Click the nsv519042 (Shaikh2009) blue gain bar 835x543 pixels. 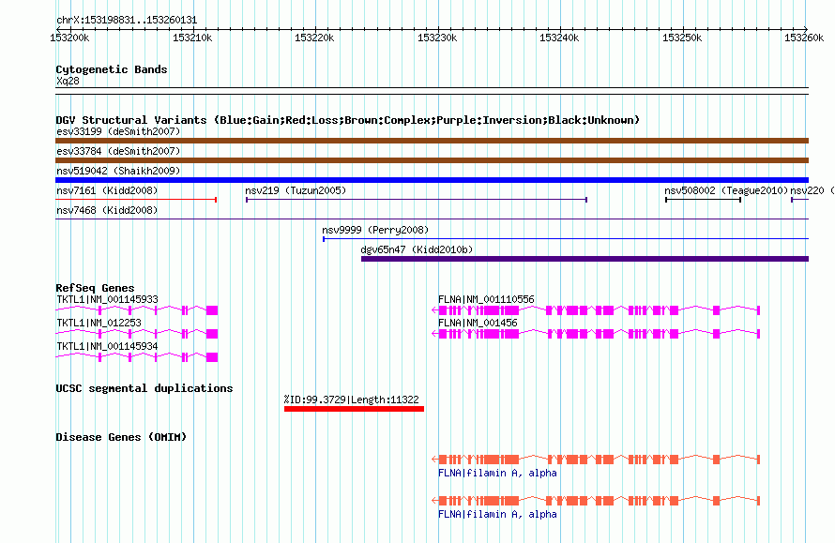(x=432, y=180)
